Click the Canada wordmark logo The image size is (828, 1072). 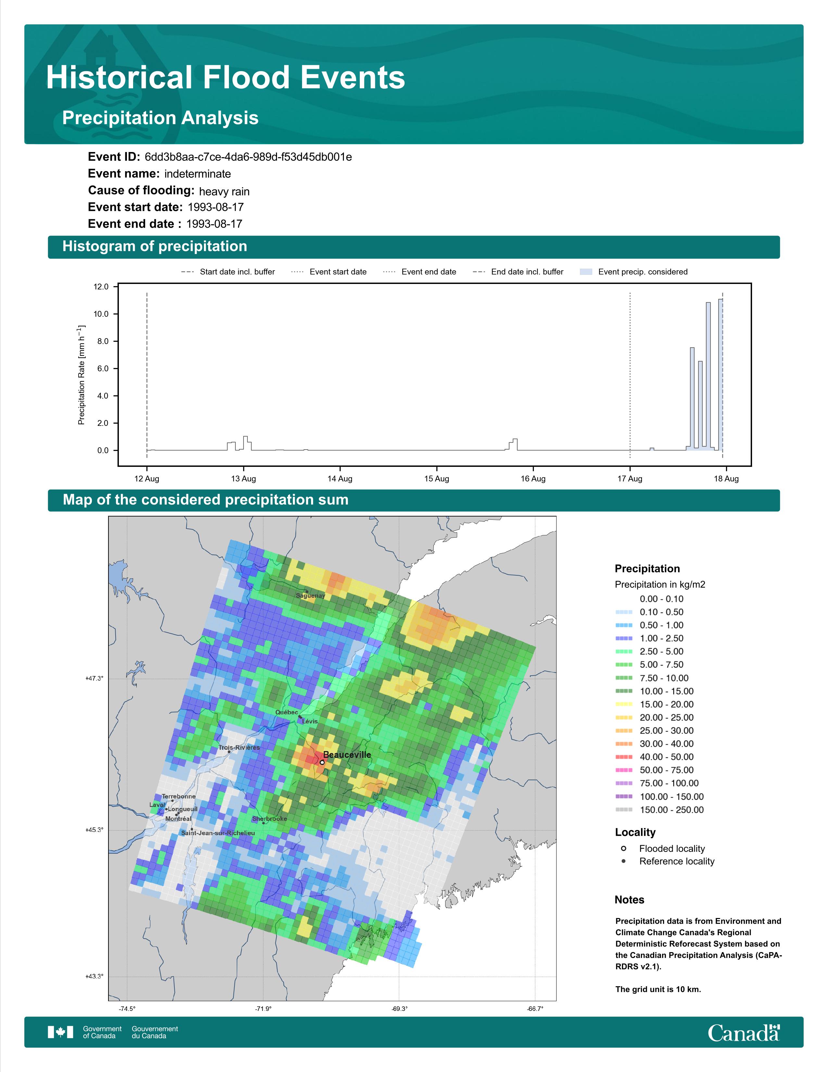[x=744, y=1032]
